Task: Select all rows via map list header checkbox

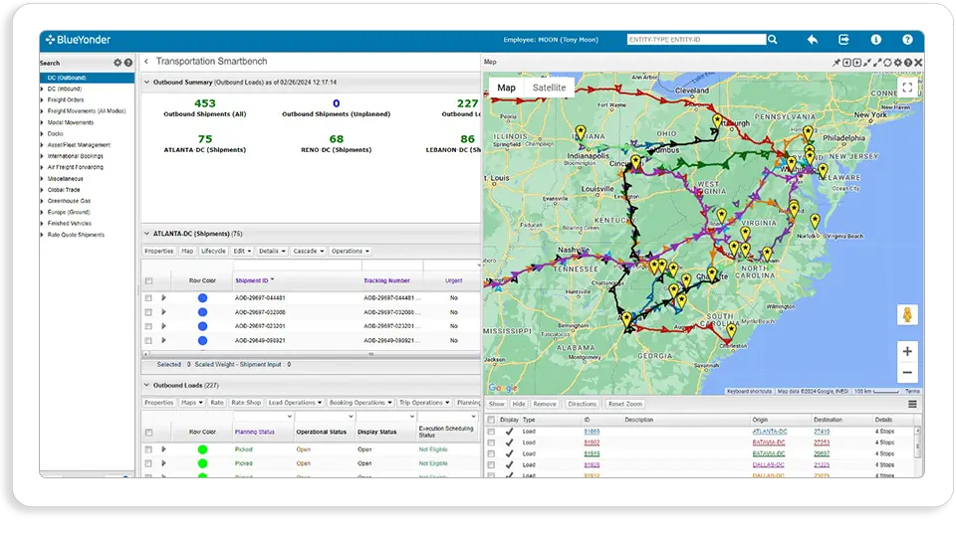Action: pyautogui.click(x=490, y=420)
